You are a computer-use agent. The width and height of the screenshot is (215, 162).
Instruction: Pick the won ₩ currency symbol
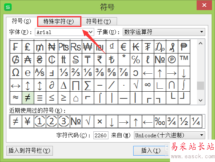click(x=88, y=47)
